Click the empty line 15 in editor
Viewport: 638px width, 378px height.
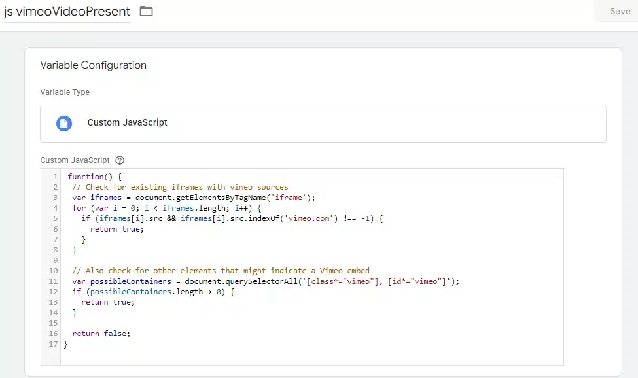(196, 323)
